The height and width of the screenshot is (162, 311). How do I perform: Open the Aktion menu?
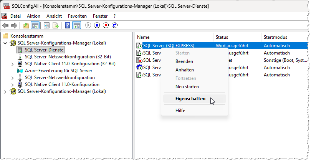click(x=33, y=16)
